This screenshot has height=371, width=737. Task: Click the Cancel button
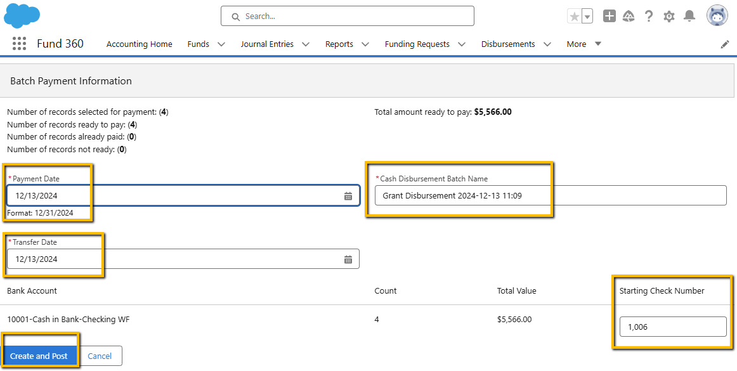(x=100, y=356)
